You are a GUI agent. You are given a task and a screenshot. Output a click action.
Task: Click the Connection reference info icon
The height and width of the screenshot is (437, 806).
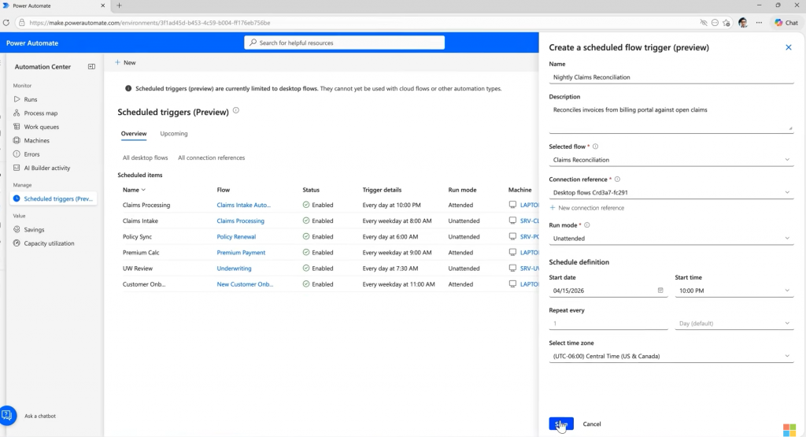pos(617,180)
